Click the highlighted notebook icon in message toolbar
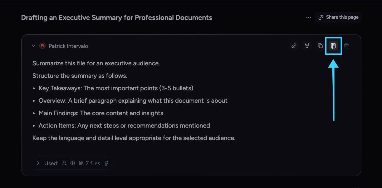This screenshot has width=382, height=188. tap(333, 46)
